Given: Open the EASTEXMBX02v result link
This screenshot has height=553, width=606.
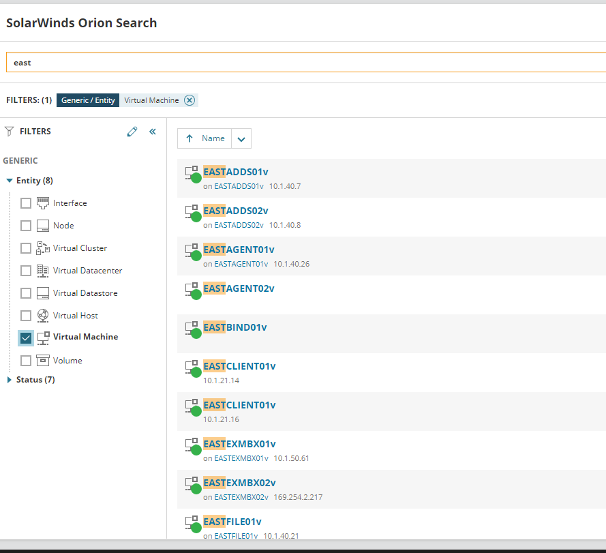Looking at the screenshot, I should tap(240, 483).
